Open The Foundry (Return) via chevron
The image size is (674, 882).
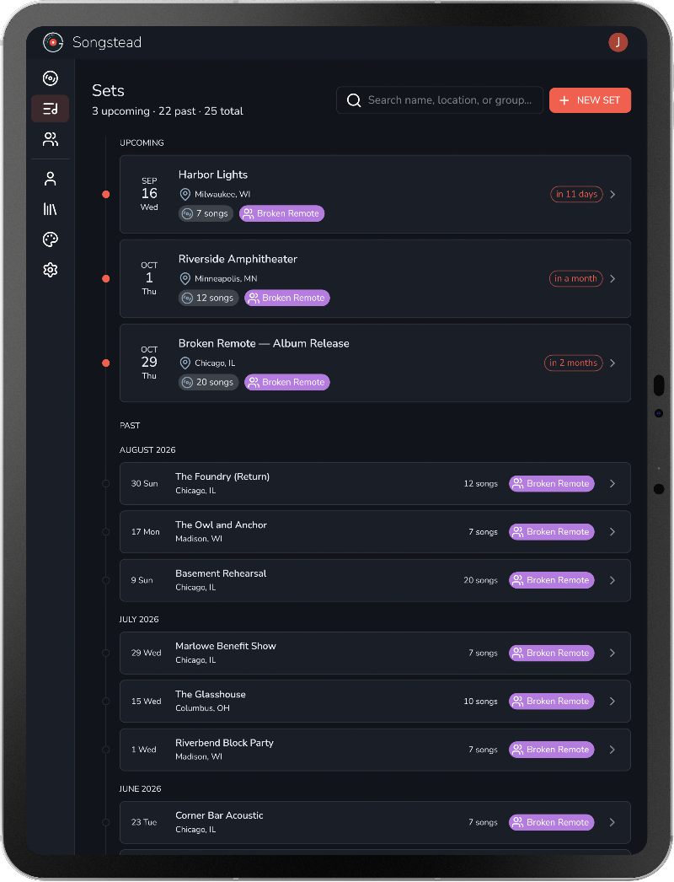coord(612,484)
